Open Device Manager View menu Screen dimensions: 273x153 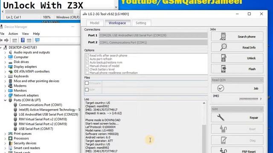click(x=26, y=34)
